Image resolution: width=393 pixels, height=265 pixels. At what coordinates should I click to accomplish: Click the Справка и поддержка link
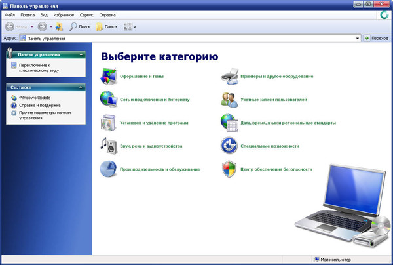click(39, 106)
